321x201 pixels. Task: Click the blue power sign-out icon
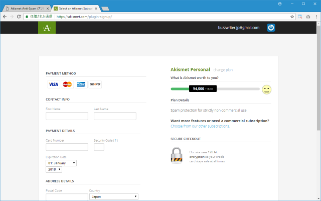pyautogui.click(x=271, y=28)
